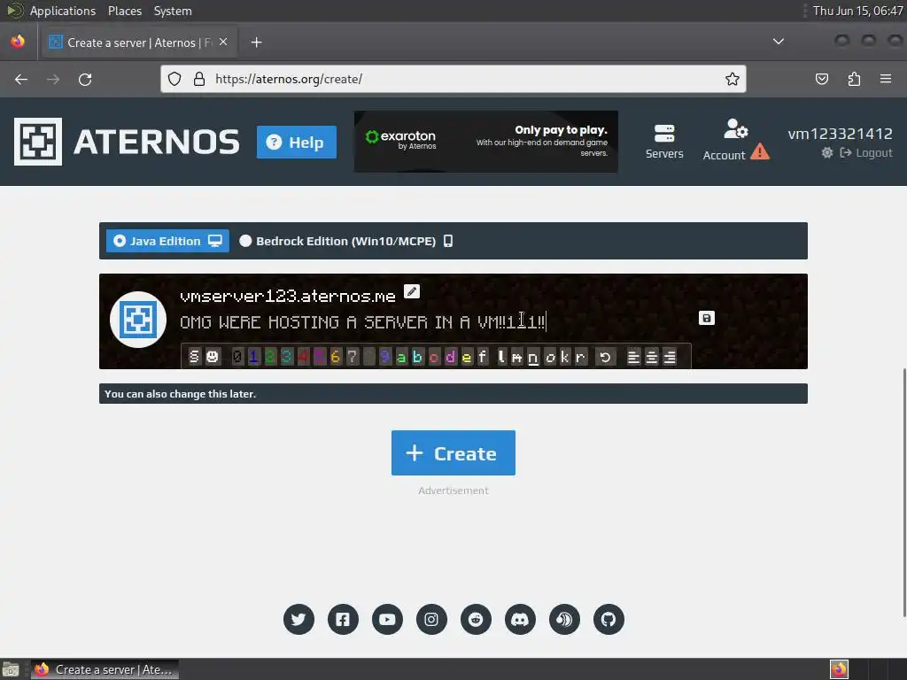Bookmark this page with the star

(x=733, y=79)
